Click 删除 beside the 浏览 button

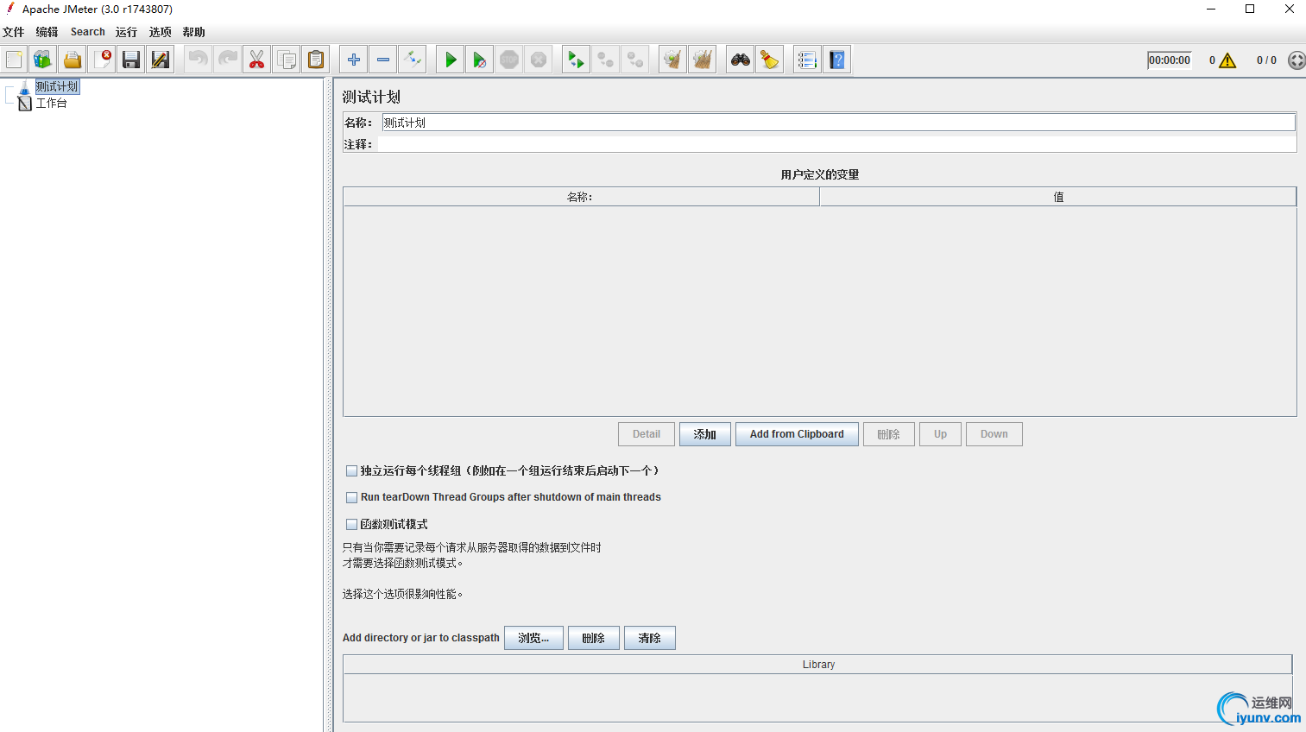(594, 638)
